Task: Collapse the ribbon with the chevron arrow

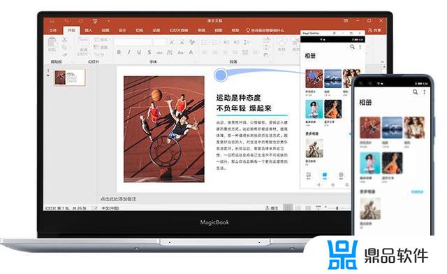Action: pos(382,62)
